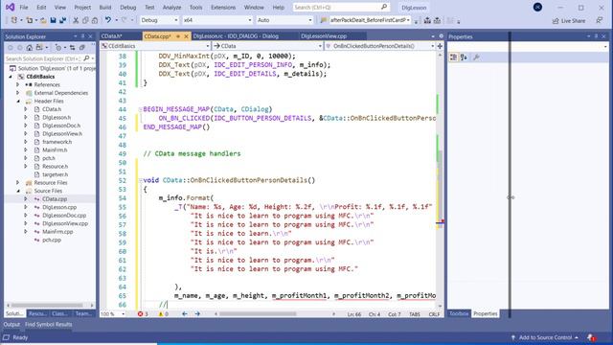Click the Solution Explorer horizontal scrollbar
Screen dimensions: 613x345
47,305
